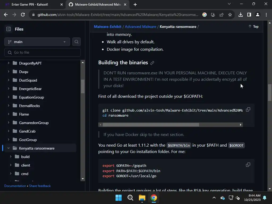Close the Kahoot tab
This screenshot has height=204, width=272.
pyautogui.click(x=62, y=5)
